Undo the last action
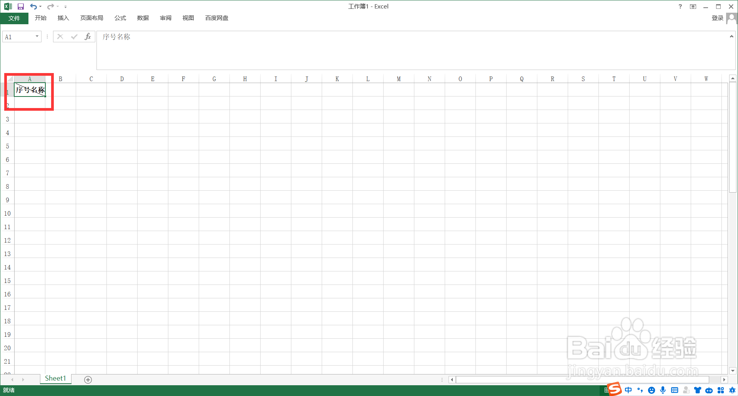Screen dimensions: 738x396 33,7
